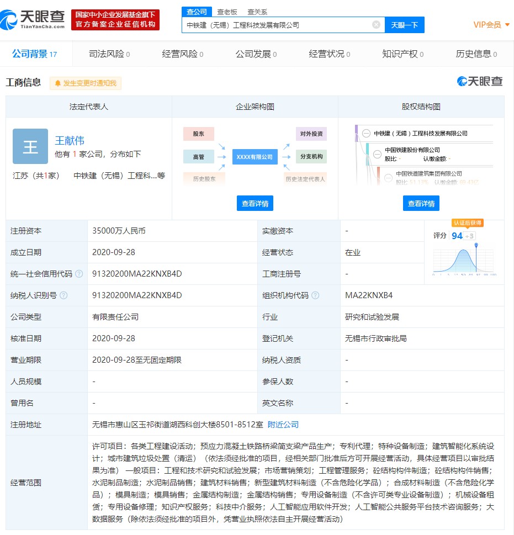Click 历史法定代表人 box in structure diagram

click(305, 179)
